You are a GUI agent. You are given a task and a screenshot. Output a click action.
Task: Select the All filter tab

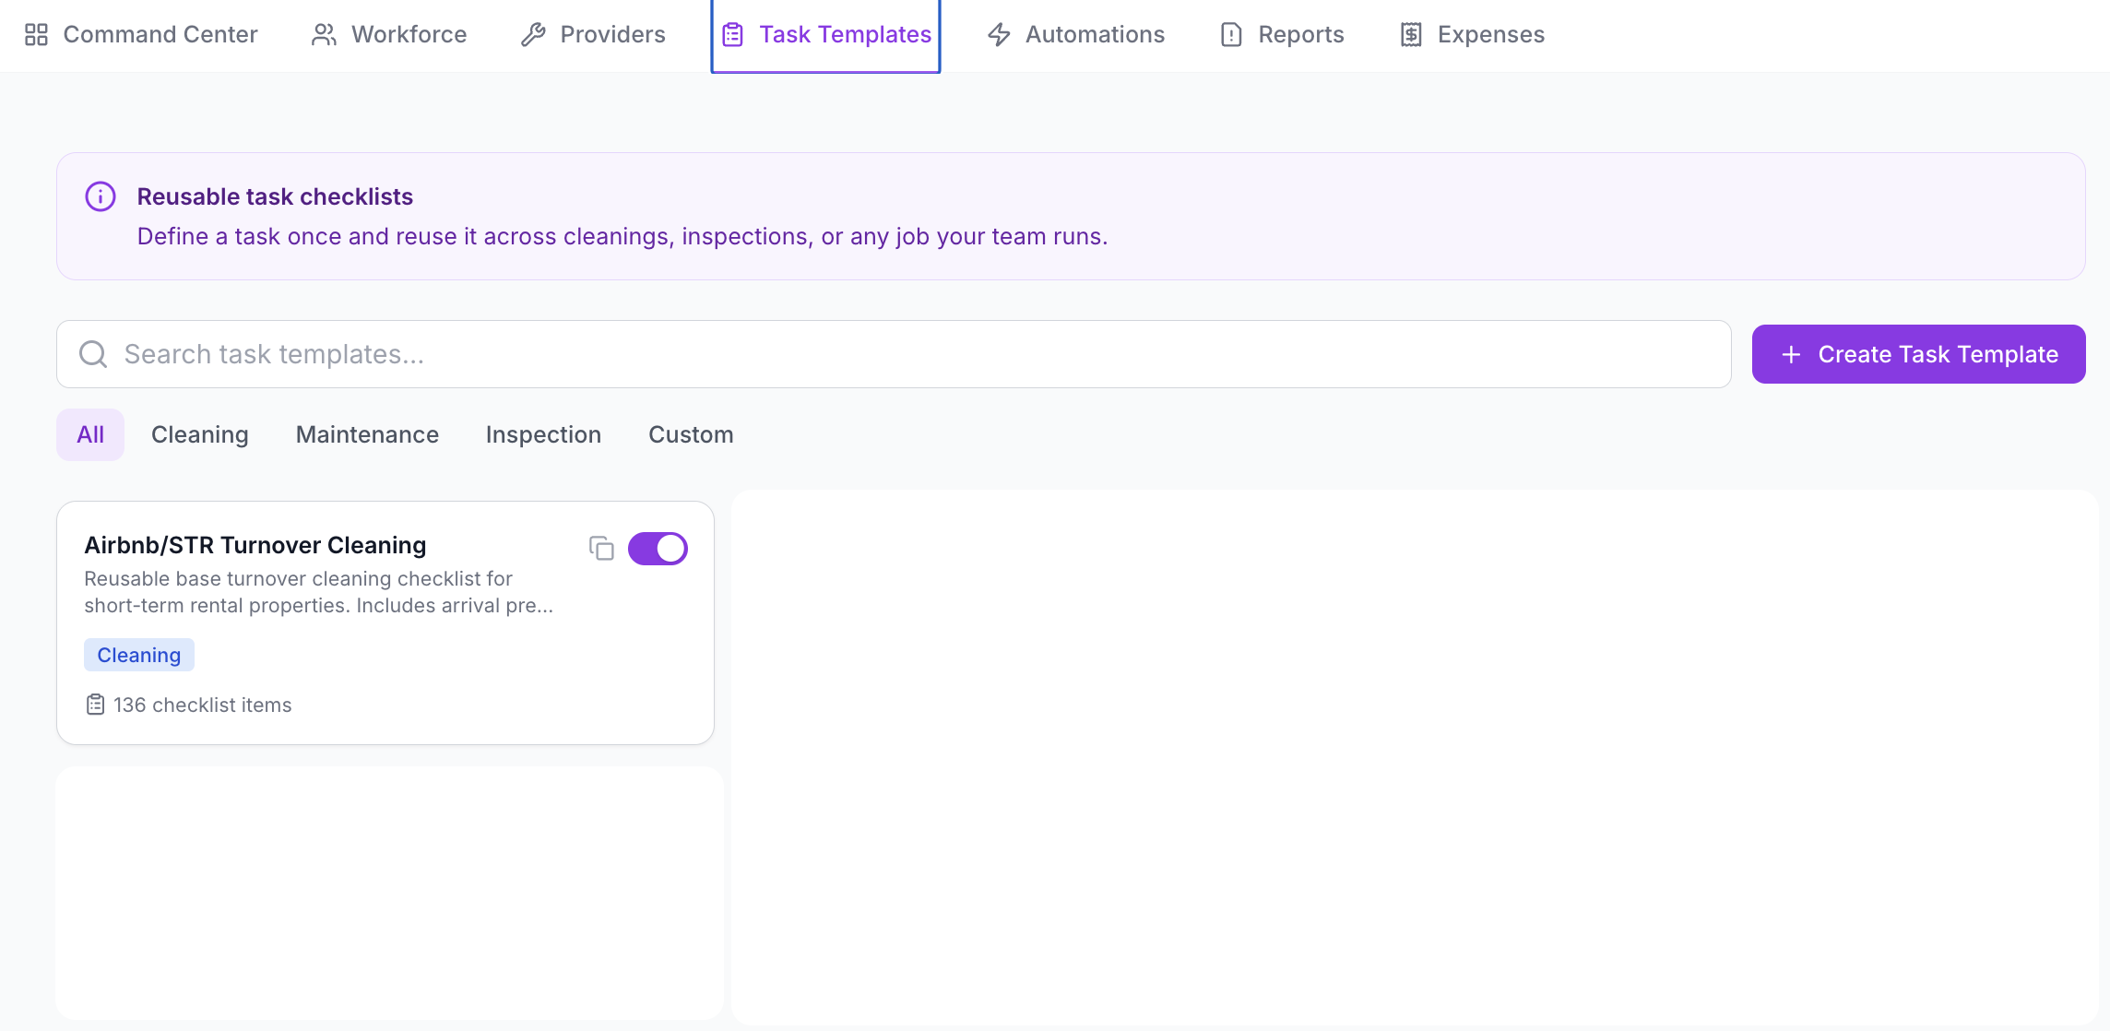click(90, 434)
